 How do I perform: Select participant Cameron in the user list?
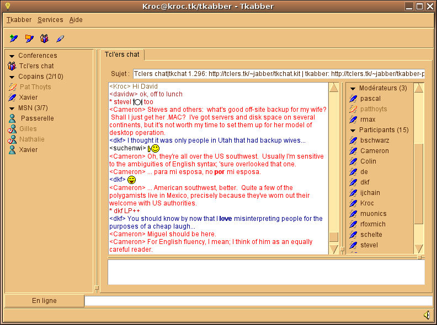click(x=374, y=151)
